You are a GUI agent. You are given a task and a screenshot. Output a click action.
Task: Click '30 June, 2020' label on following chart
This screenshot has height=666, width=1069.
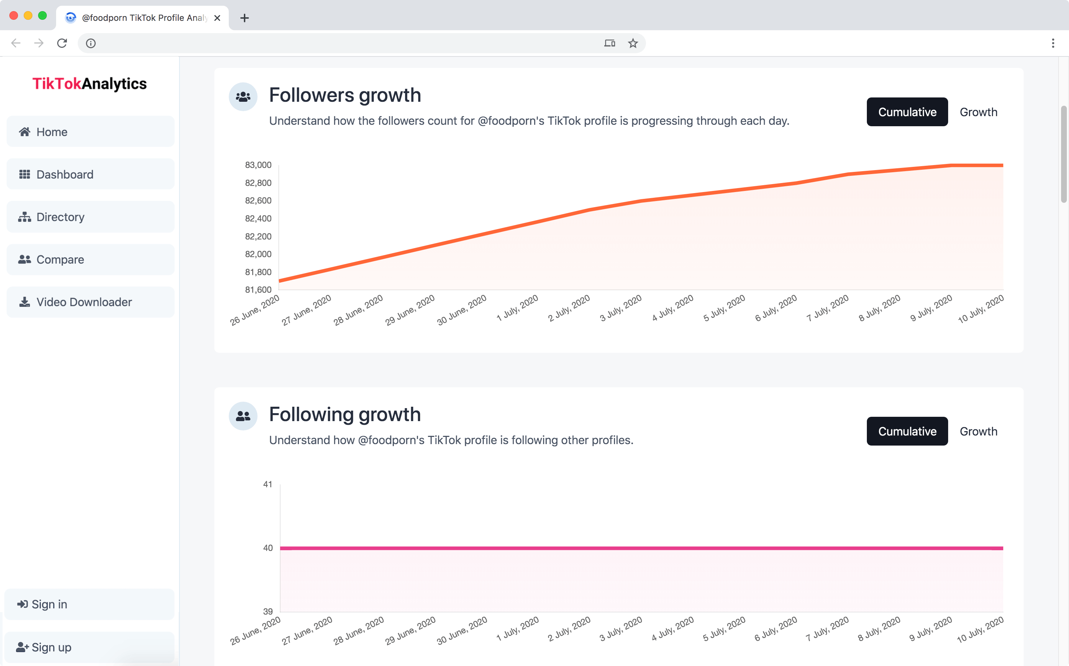click(462, 630)
